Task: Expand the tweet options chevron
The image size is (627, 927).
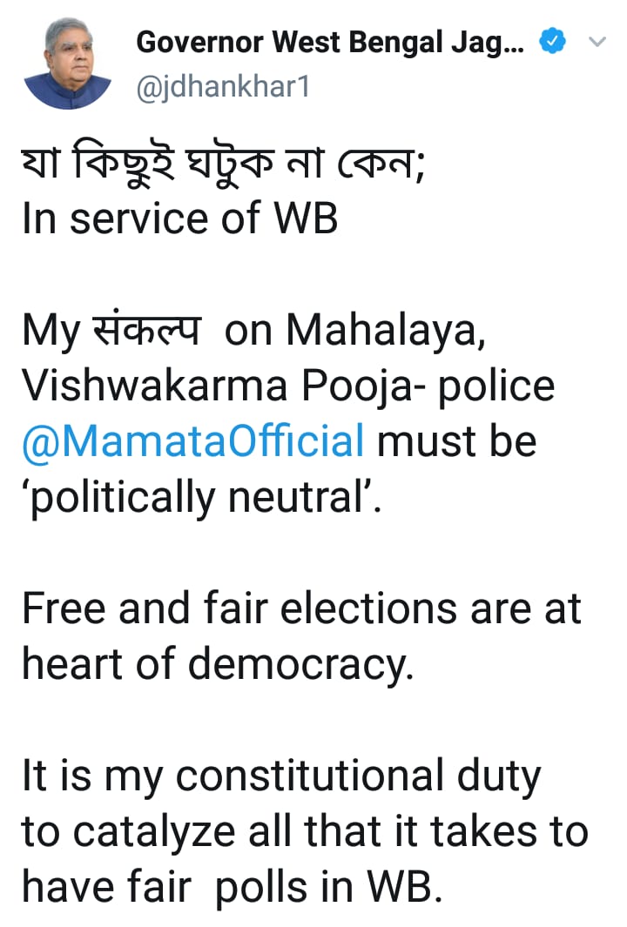Action: 597,42
